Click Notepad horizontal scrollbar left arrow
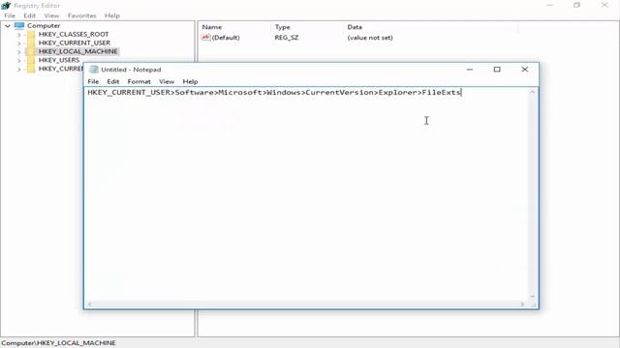620x348 pixels. coord(90,304)
